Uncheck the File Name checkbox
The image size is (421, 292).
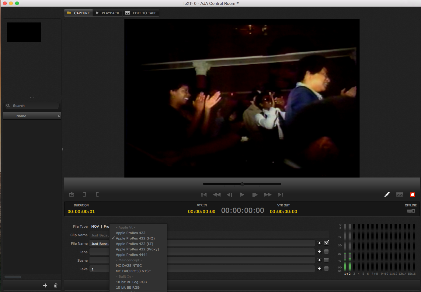(x=326, y=243)
